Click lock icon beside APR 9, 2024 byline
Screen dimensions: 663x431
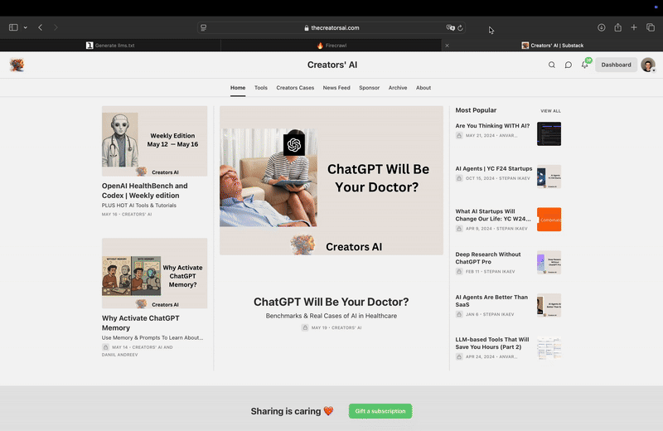click(x=459, y=229)
